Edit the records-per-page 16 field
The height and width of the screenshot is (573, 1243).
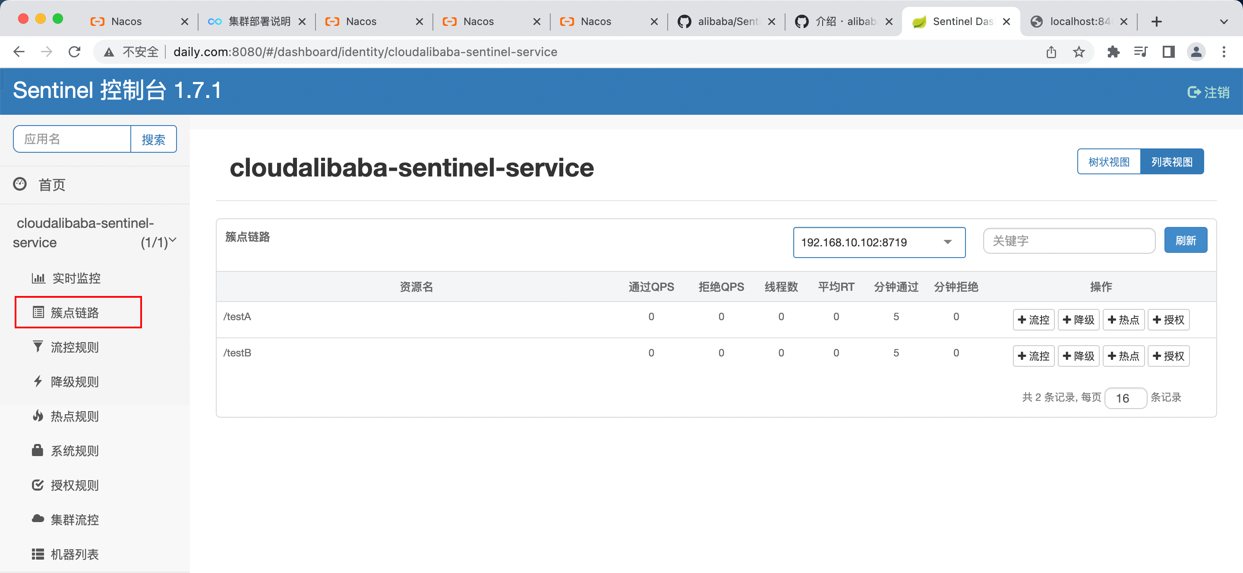[1125, 398]
